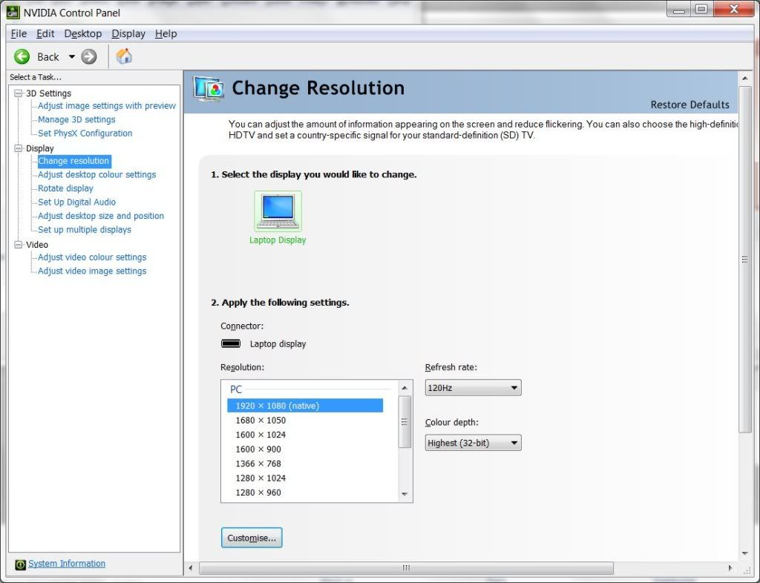
Task: Click the green Back arrow icon
Action: click(x=22, y=56)
